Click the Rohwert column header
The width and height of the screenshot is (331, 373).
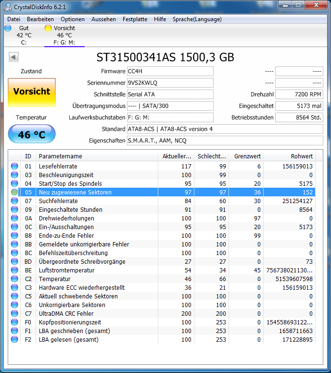click(x=290, y=156)
